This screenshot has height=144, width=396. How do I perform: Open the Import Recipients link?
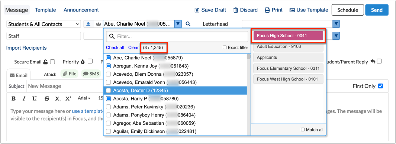pos(26,48)
